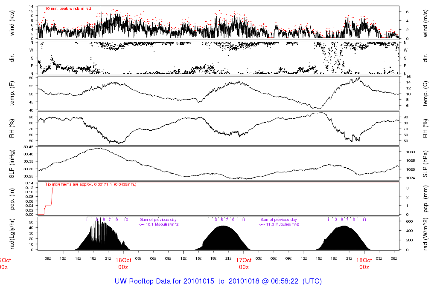Click the '1026' hPa tick value
Viewport: 437px width, 298px height.
pyautogui.click(x=411, y=169)
